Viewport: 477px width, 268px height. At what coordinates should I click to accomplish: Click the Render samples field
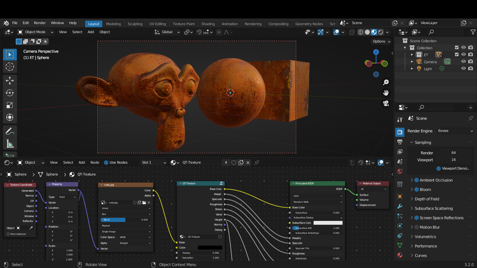(x=453, y=153)
